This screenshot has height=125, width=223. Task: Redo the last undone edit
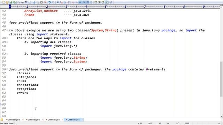click(x=53, y=2)
